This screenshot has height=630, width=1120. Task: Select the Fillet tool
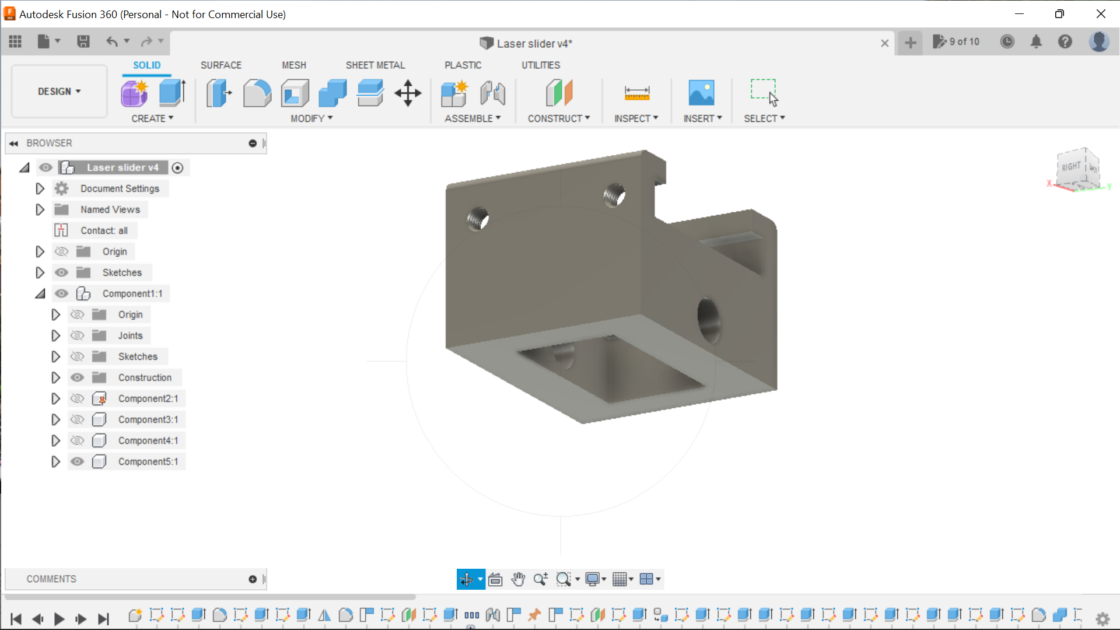[x=257, y=93]
